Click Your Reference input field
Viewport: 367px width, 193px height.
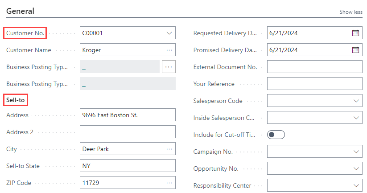coord(314,84)
